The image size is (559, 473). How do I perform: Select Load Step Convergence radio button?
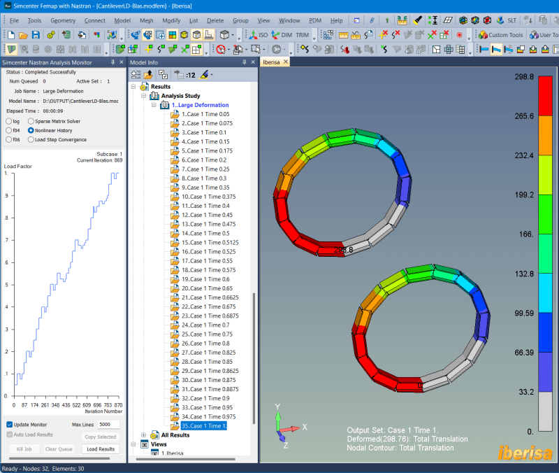click(31, 139)
